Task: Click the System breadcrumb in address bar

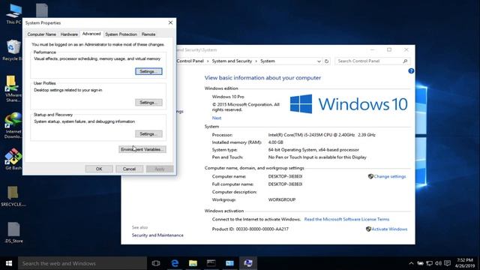Action: 268,61
